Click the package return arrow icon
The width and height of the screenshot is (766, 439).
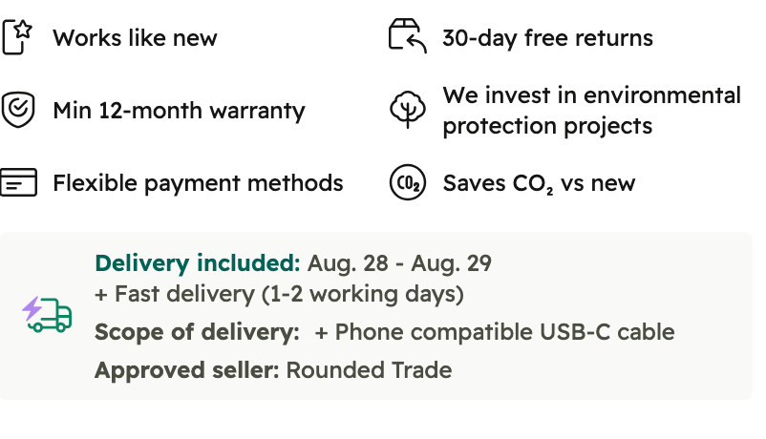pyautogui.click(x=408, y=35)
